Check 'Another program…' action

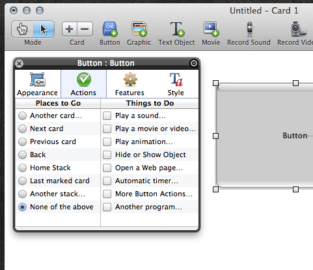107,207
